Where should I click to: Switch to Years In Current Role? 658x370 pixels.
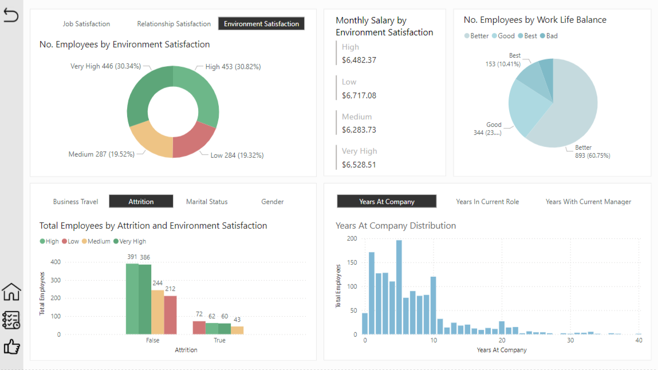pyautogui.click(x=487, y=202)
